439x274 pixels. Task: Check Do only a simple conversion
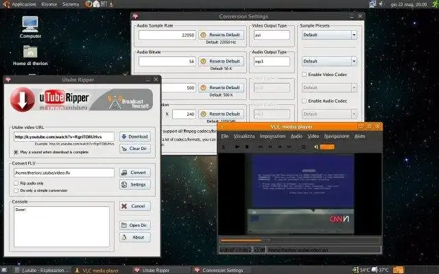[x=16, y=190]
